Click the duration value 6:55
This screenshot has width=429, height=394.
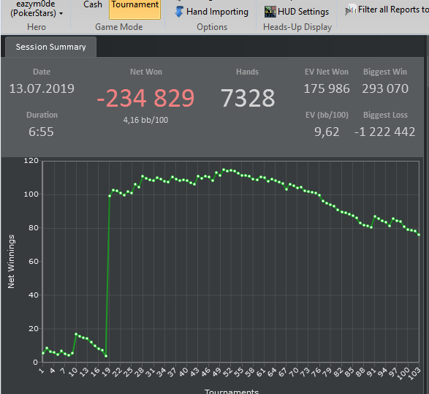(42, 132)
